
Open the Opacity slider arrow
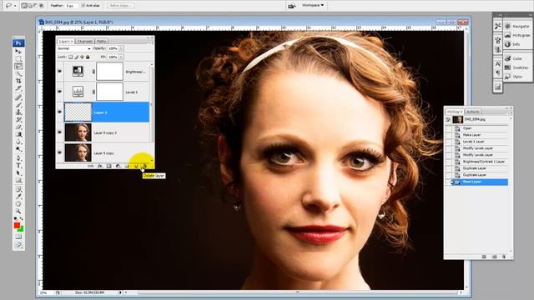(121, 48)
